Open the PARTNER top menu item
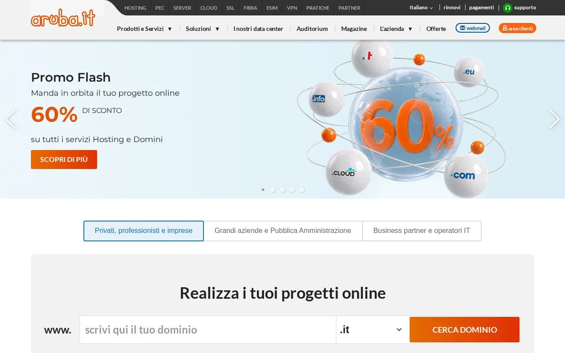Screen dimensions: 565x353 pyautogui.click(x=350, y=8)
